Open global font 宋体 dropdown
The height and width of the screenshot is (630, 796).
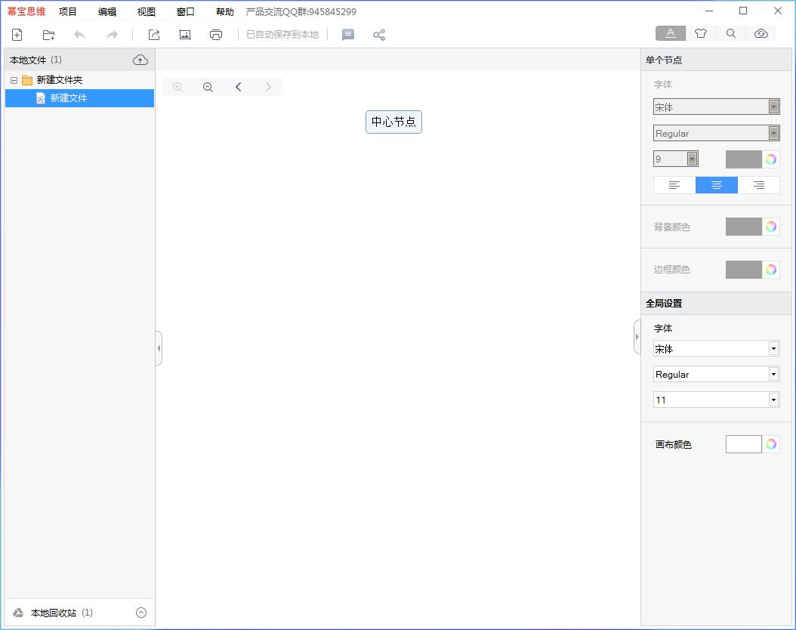click(x=773, y=349)
